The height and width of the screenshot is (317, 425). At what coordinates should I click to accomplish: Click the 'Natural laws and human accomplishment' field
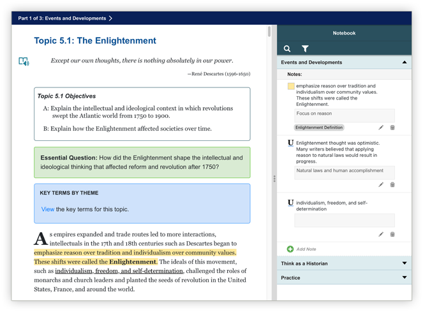[345, 173]
